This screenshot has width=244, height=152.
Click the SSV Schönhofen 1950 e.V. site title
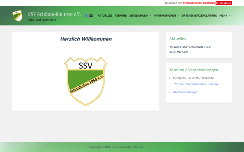[x=54, y=14]
